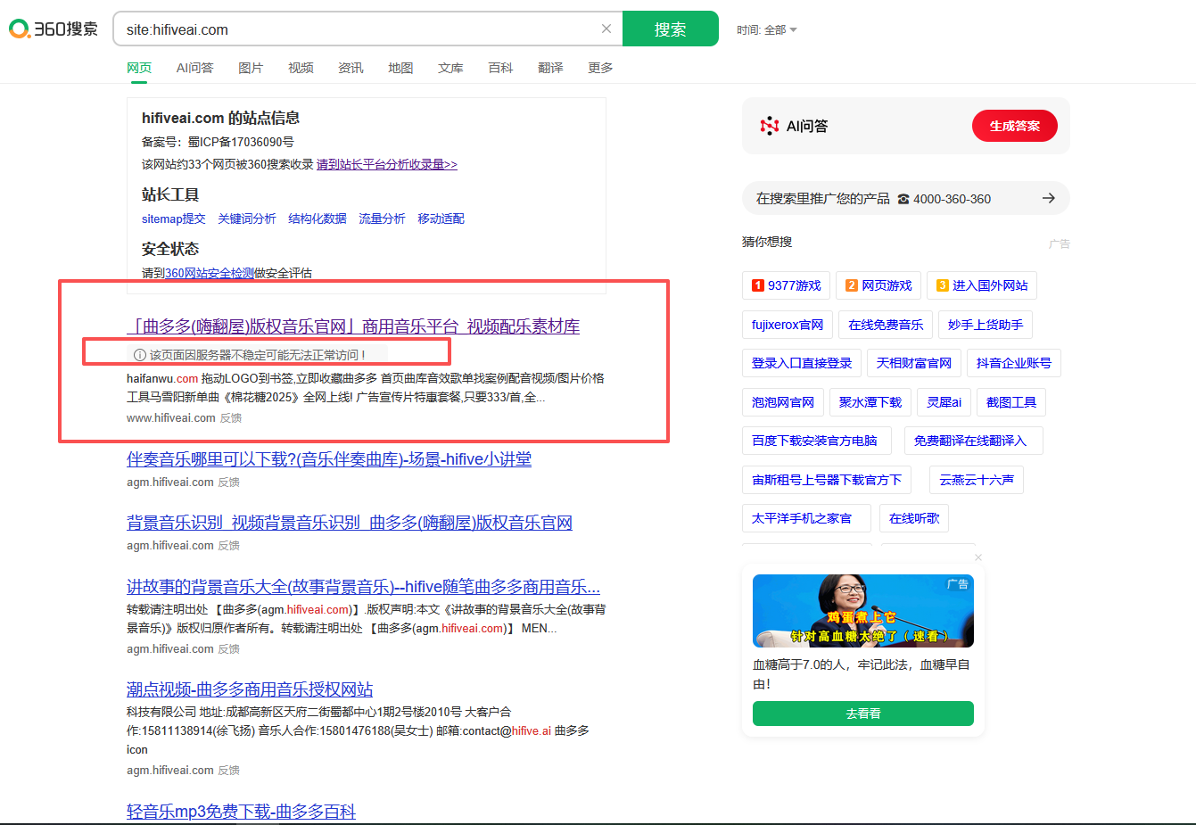Viewport: 1196px width, 825px height.
Task: Select the 网页 tab
Action: click(x=139, y=68)
